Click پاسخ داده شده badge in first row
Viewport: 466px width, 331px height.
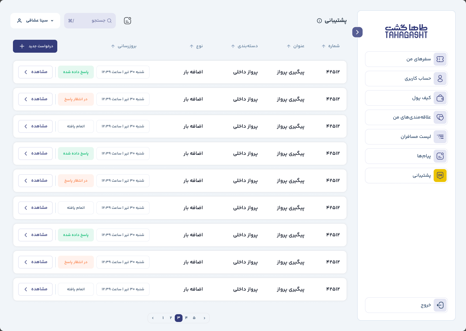point(76,72)
